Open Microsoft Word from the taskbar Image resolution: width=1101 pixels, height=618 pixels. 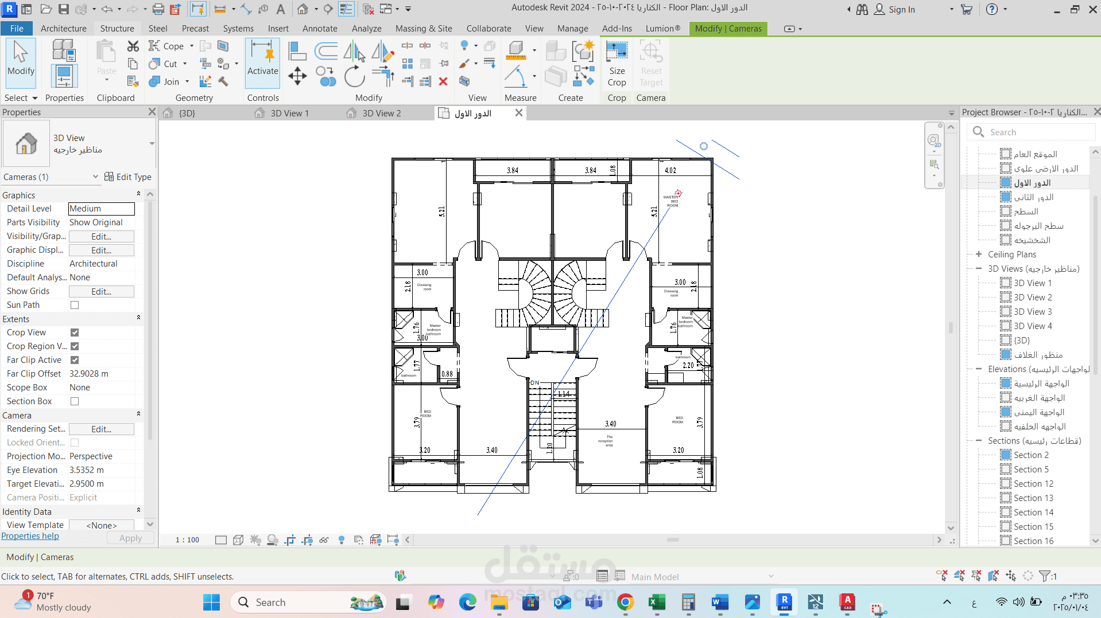pos(720,602)
